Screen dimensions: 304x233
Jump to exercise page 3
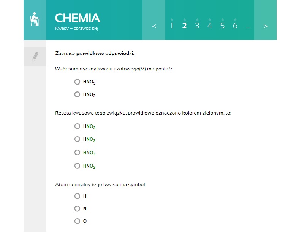[x=197, y=26]
